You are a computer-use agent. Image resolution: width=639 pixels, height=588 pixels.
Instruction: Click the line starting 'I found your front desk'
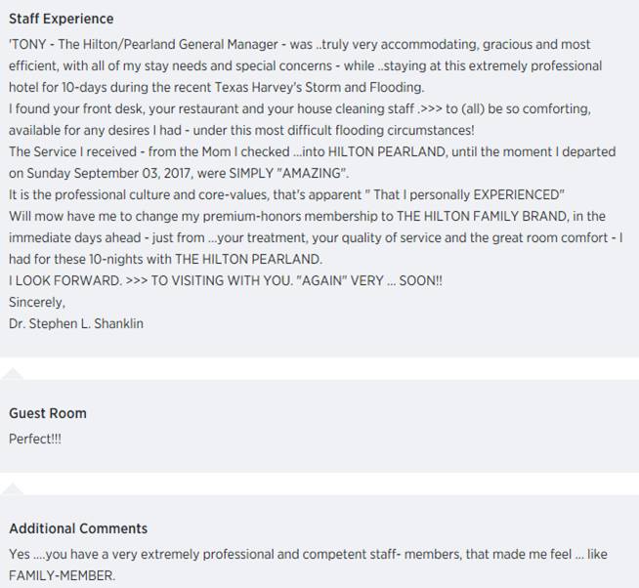(x=300, y=108)
